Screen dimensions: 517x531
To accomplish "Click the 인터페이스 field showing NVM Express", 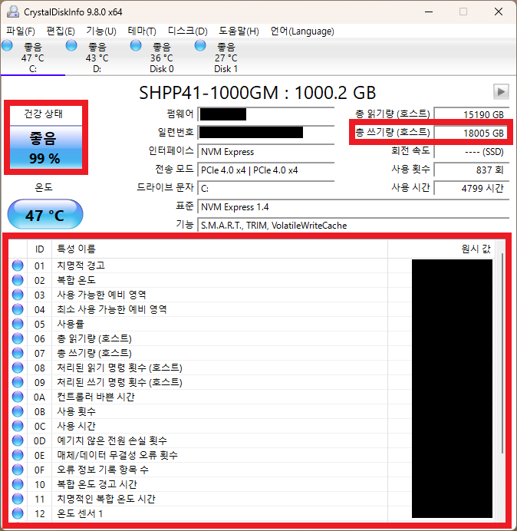I will tap(266, 151).
